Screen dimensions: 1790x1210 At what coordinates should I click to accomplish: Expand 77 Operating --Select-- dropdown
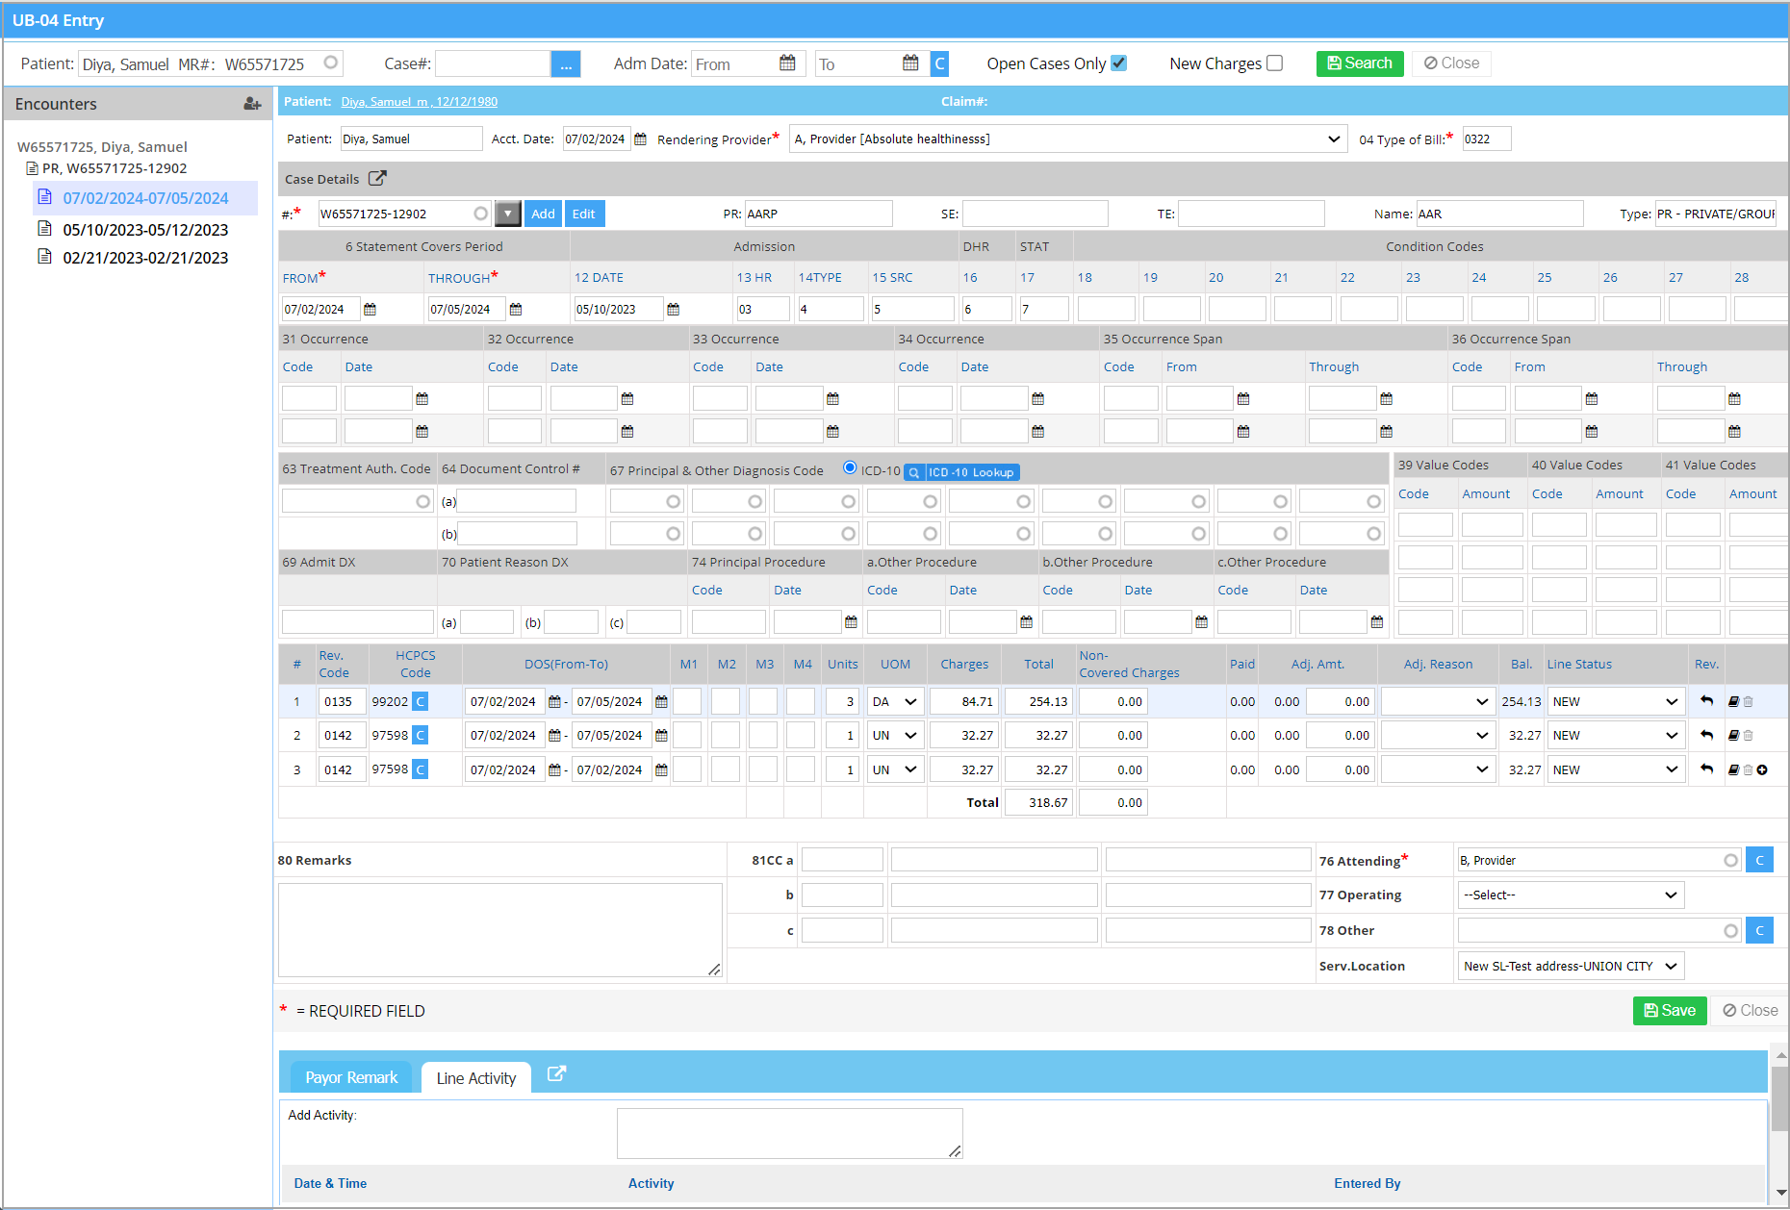point(1571,895)
